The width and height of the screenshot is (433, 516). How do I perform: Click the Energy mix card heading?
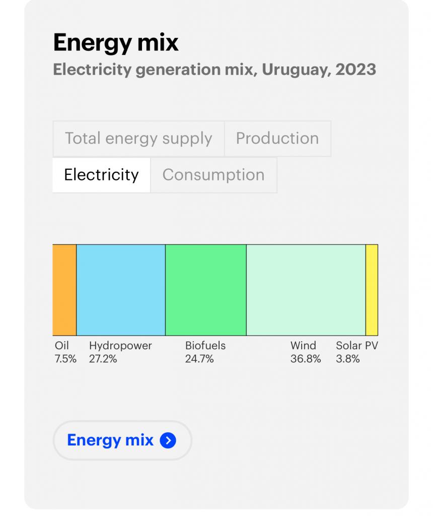(116, 43)
